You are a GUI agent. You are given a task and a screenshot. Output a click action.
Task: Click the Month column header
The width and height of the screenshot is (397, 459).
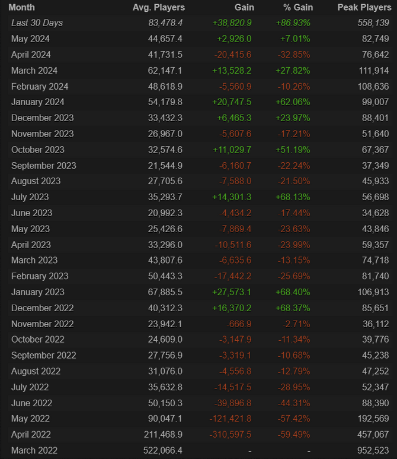click(22, 8)
